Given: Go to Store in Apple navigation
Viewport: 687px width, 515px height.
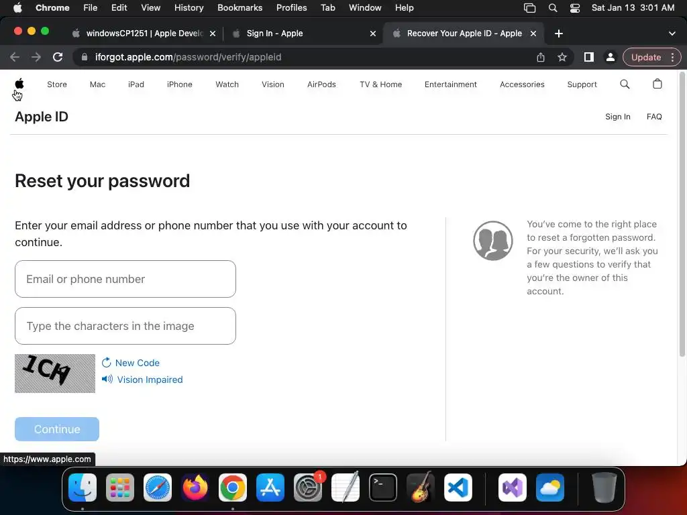Looking at the screenshot, I should point(57,84).
